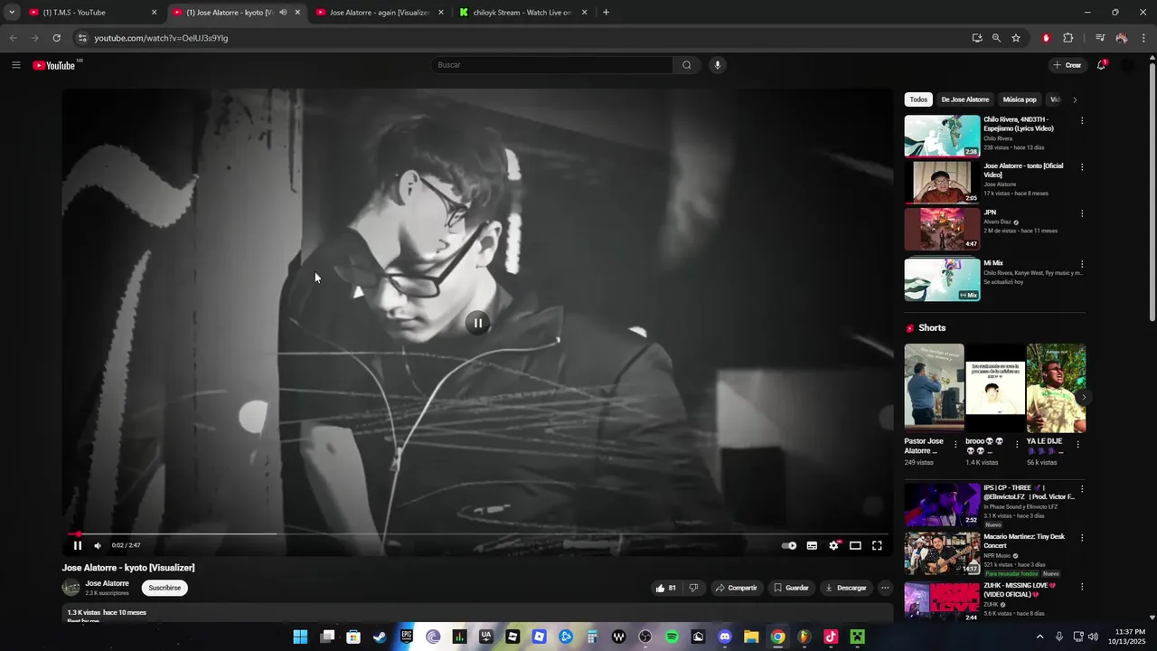This screenshot has height=651, width=1157.
Task: Go to YouTube home via the logo
Action: [x=54, y=65]
